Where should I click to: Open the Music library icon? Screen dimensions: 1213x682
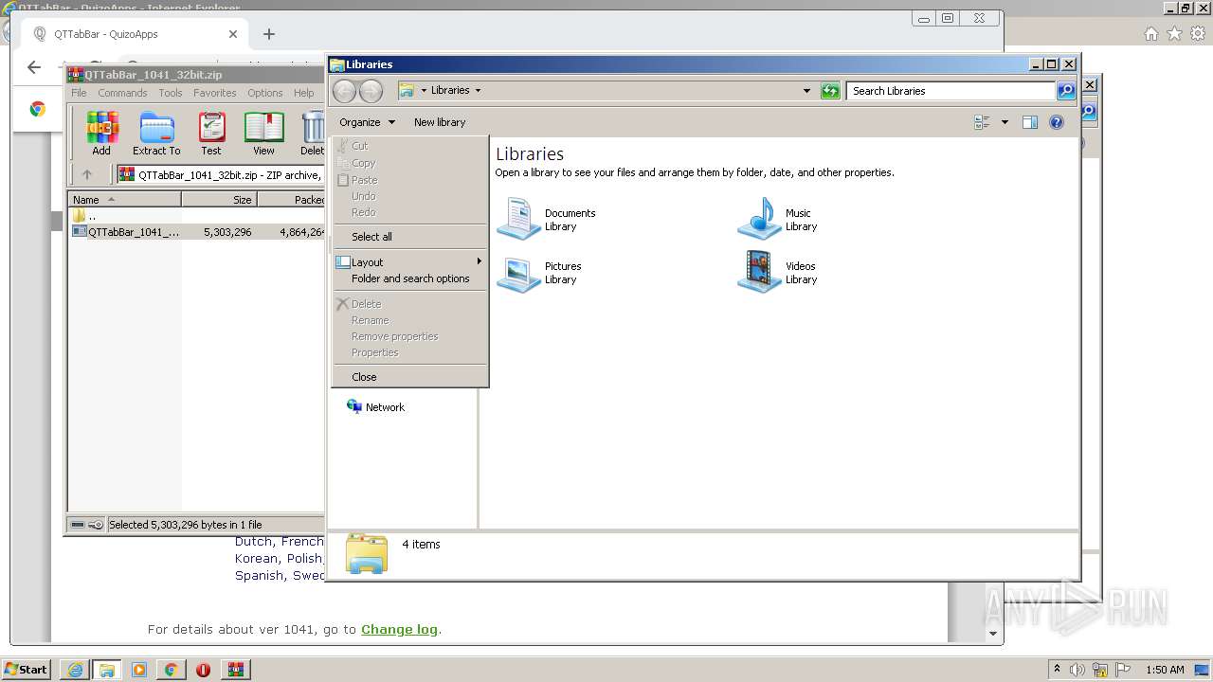(759, 218)
